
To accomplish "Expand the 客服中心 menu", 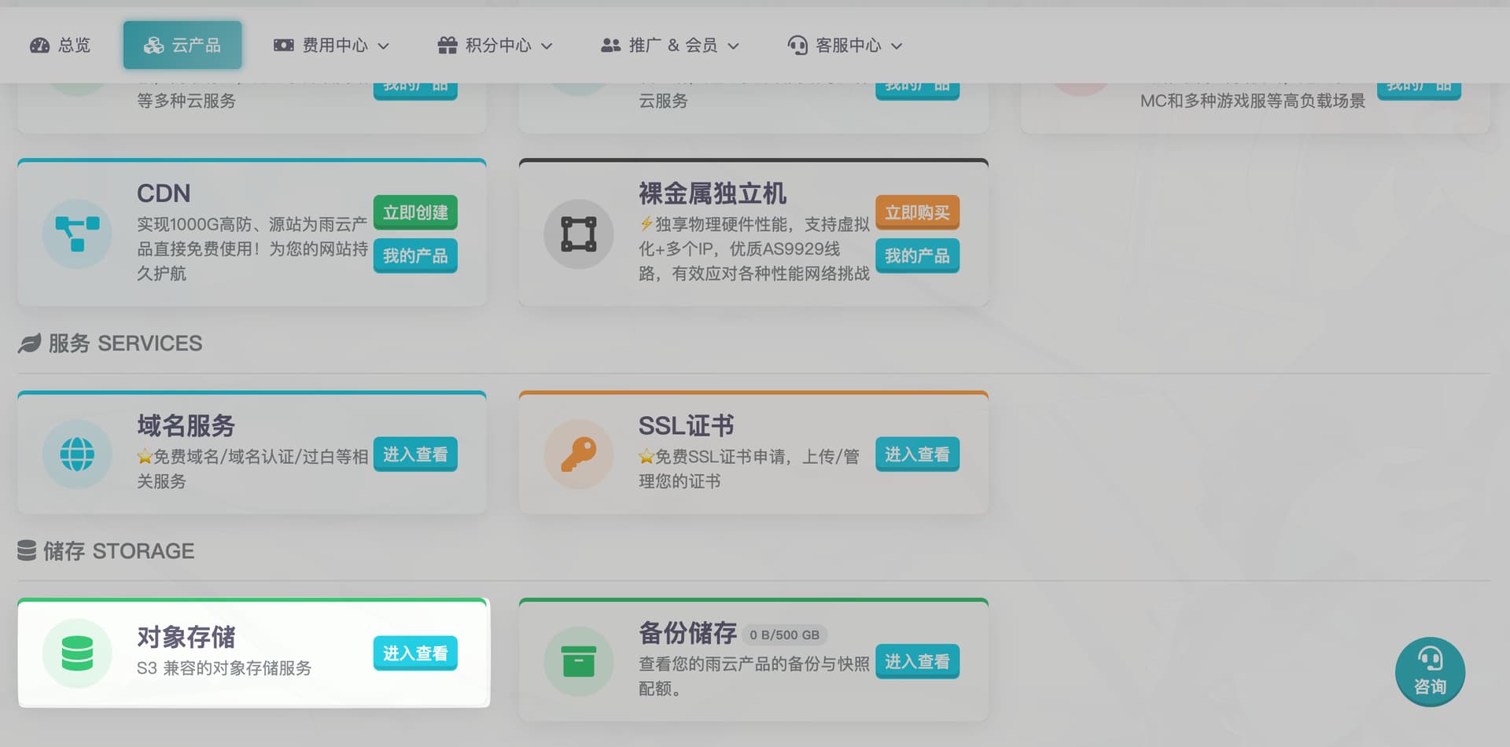I will (x=845, y=45).
